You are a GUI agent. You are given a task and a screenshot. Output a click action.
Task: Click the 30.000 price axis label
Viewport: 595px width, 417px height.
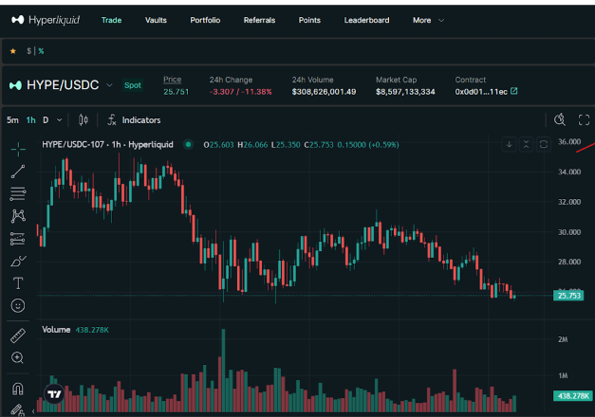coord(569,232)
